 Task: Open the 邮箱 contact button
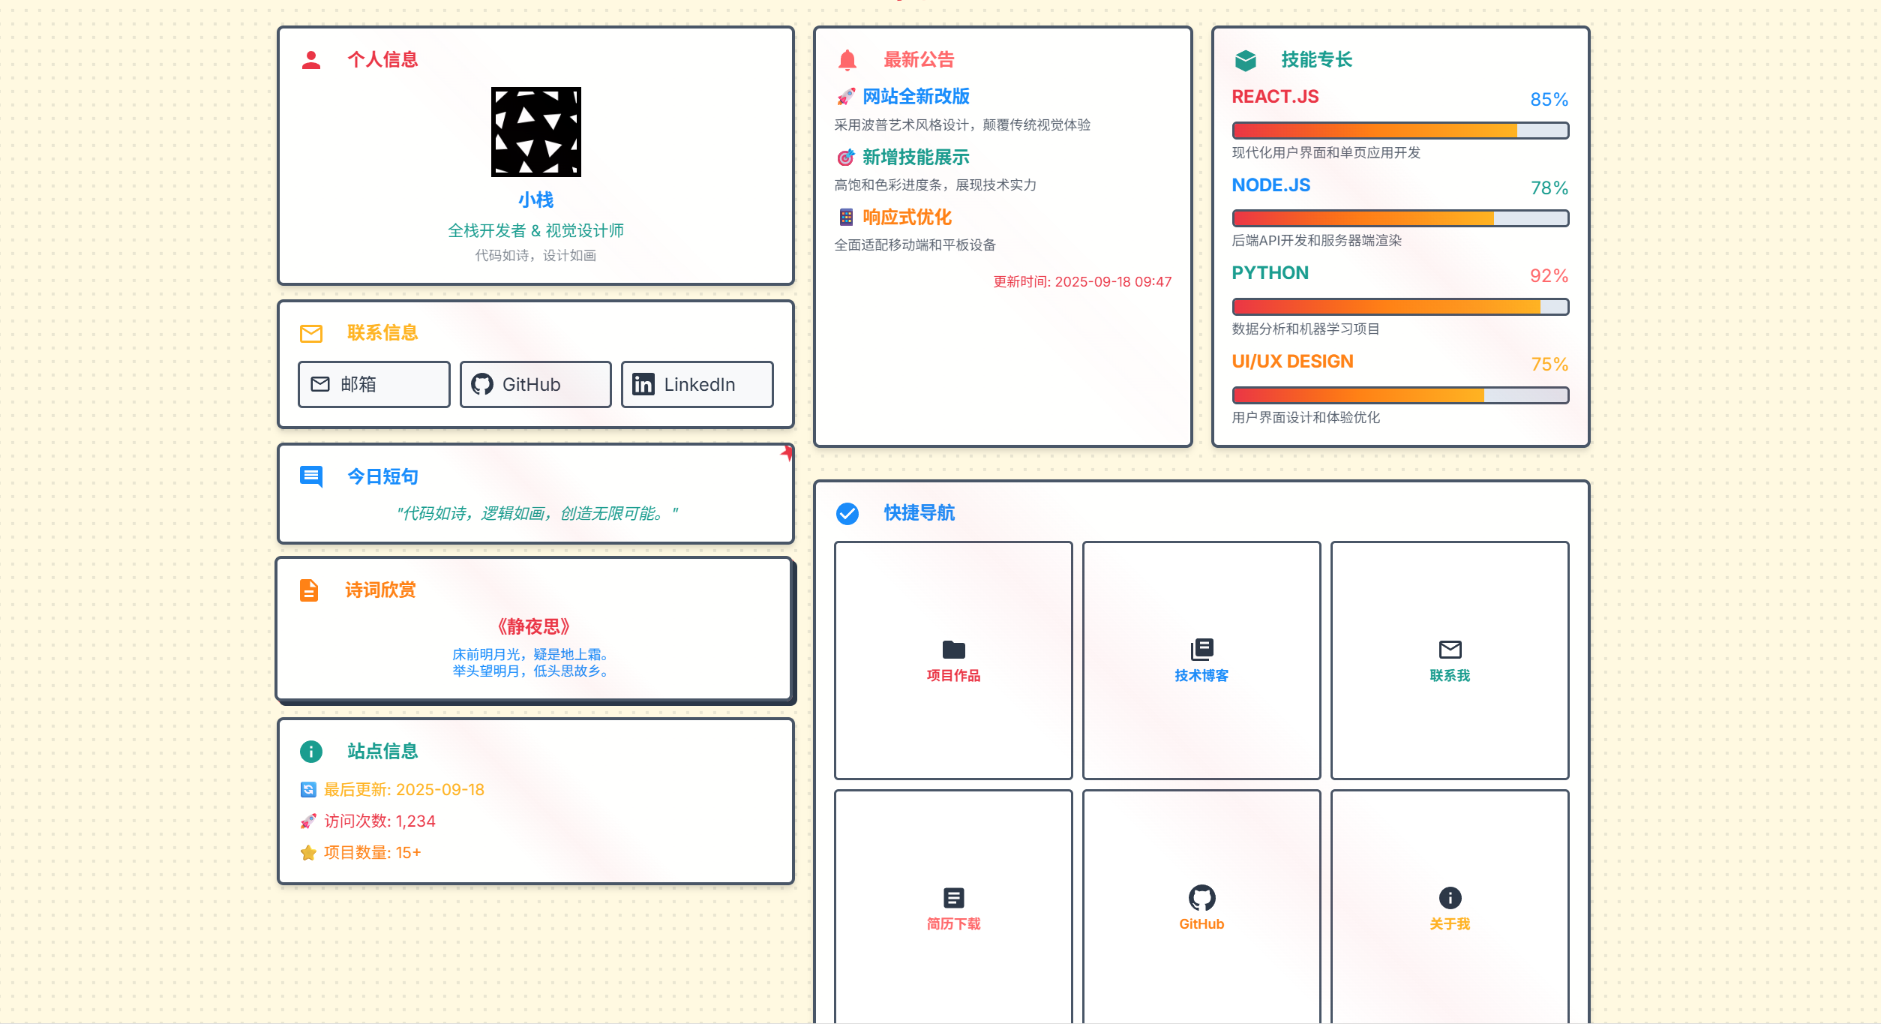(x=373, y=384)
